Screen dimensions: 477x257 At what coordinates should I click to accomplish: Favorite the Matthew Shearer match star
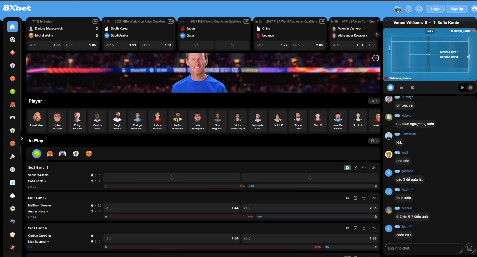point(364,198)
